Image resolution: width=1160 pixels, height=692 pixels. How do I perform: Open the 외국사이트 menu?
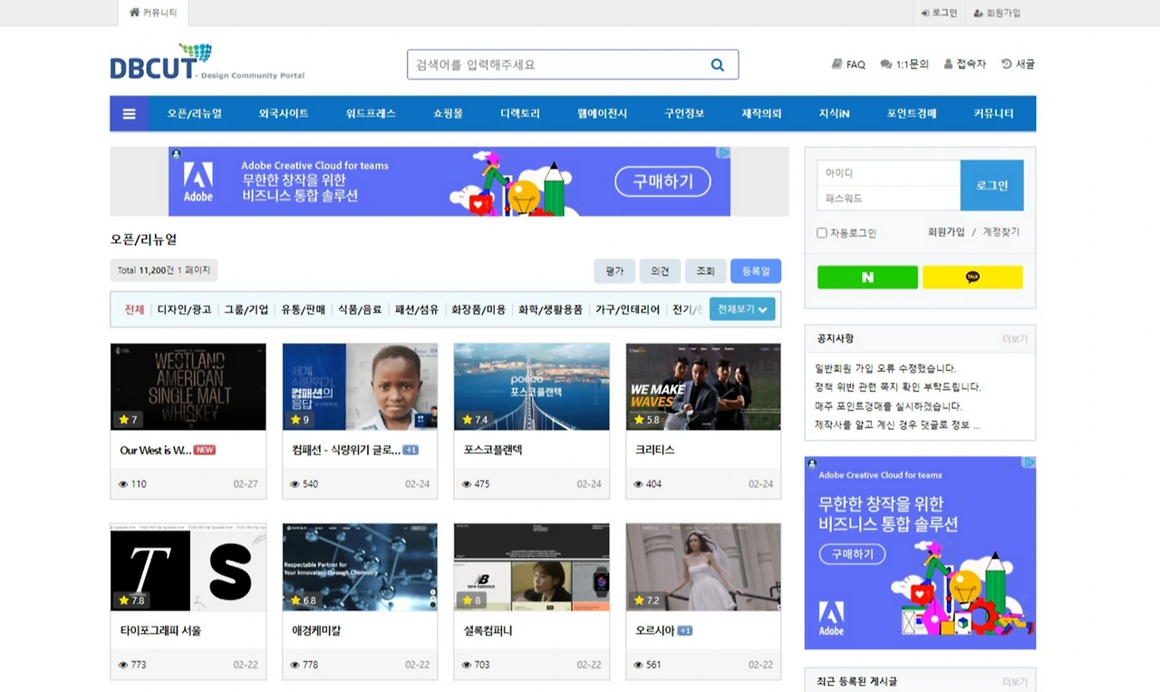284,114
